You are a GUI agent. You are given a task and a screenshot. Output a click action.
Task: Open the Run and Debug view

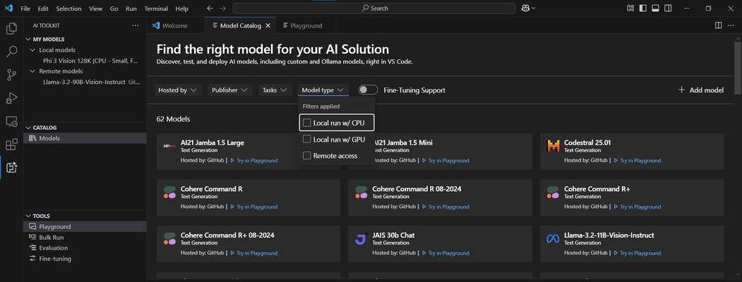[11, 98]
